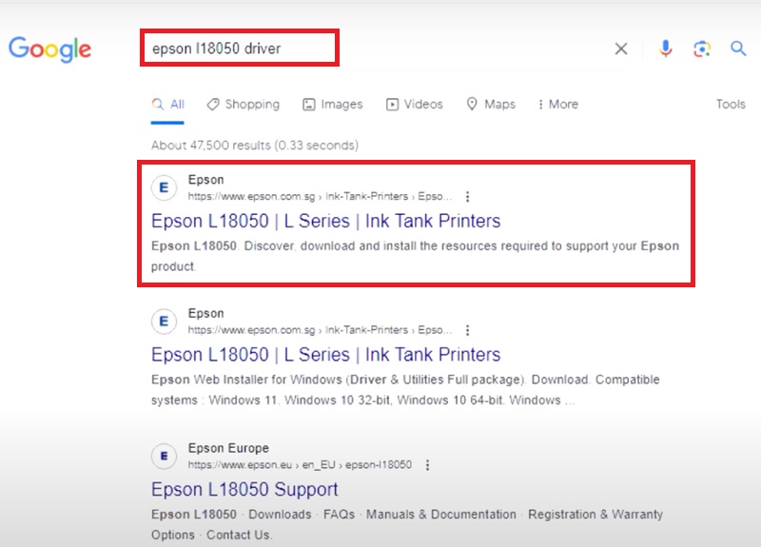Click the www.epson.eu URL breadcrumb
The height and width of the screenshot is (547, 761).
(300, 464)
